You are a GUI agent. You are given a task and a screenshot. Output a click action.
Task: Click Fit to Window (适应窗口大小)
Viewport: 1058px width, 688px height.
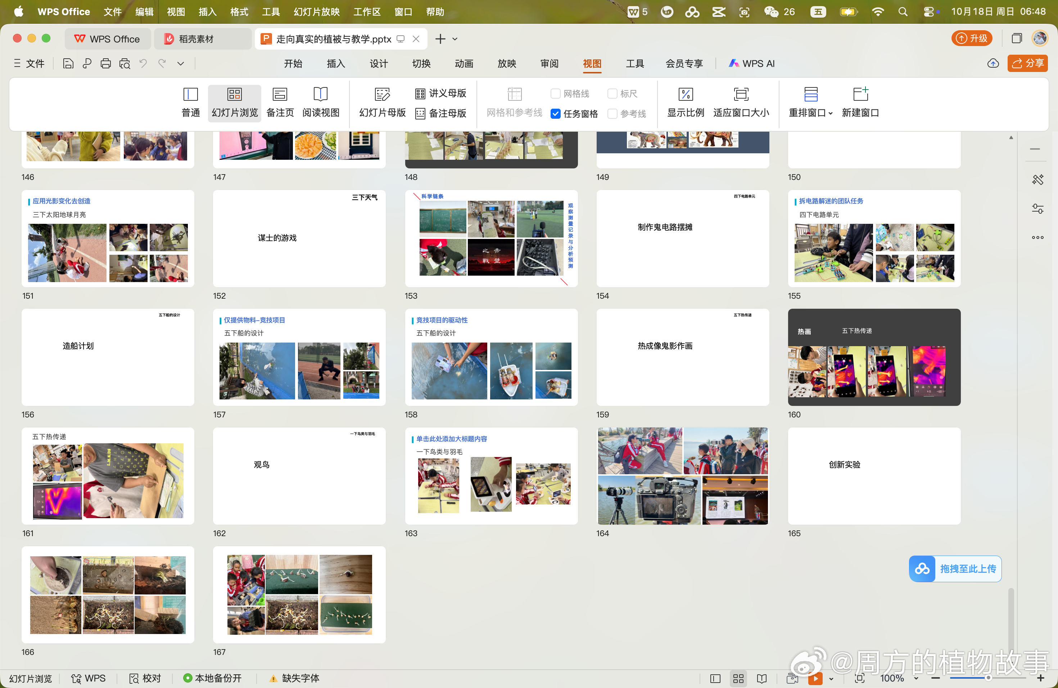tap(741, 103)
